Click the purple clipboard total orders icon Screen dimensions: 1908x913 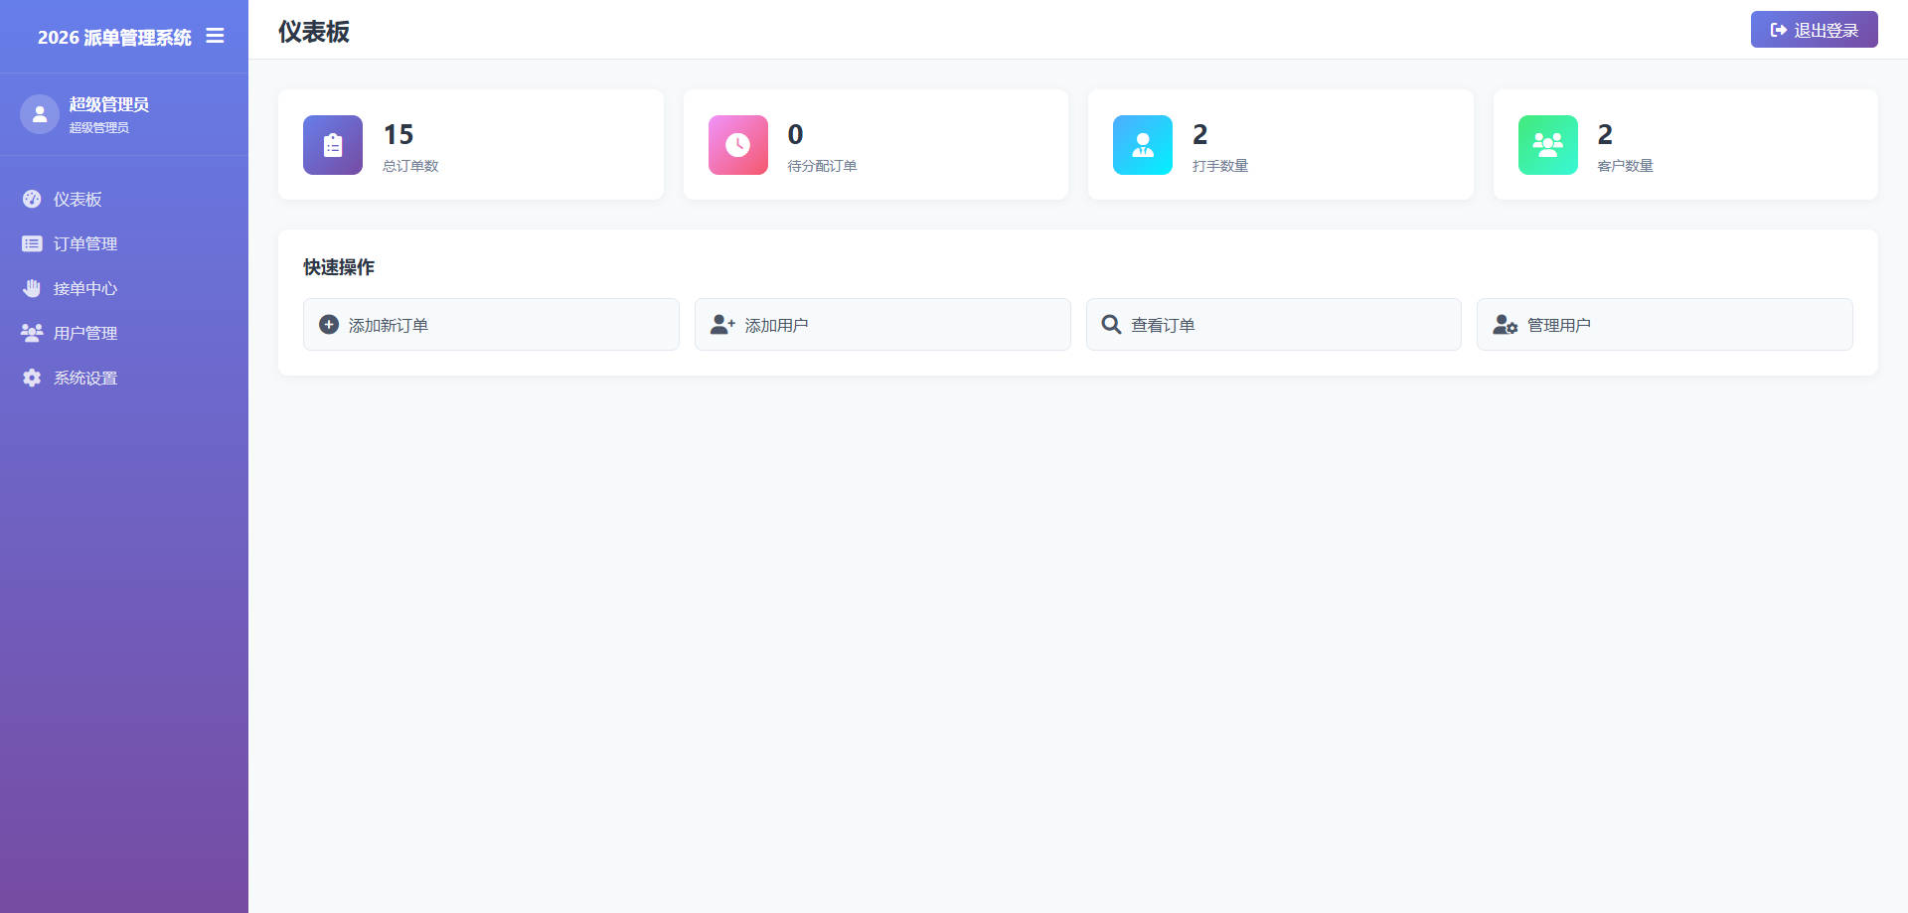tap(333, 145)
